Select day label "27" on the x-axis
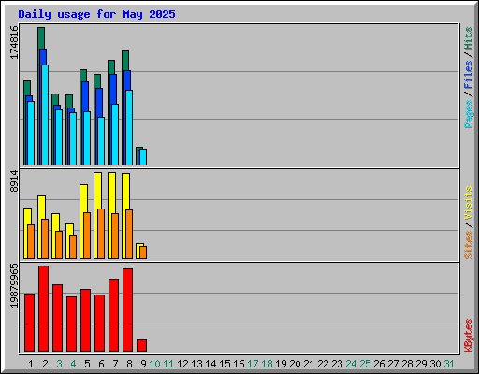The image size is (479, 374). [393, 364]
